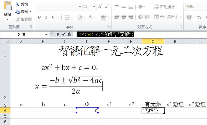Click in the formula bar text

105,34
